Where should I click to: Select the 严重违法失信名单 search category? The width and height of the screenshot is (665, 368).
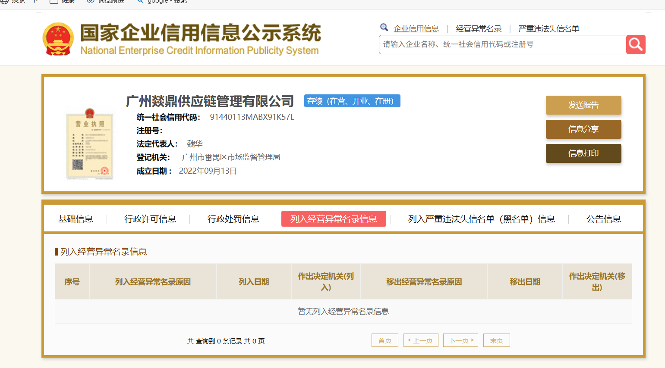pyautogui.click(x=548, y=29)
